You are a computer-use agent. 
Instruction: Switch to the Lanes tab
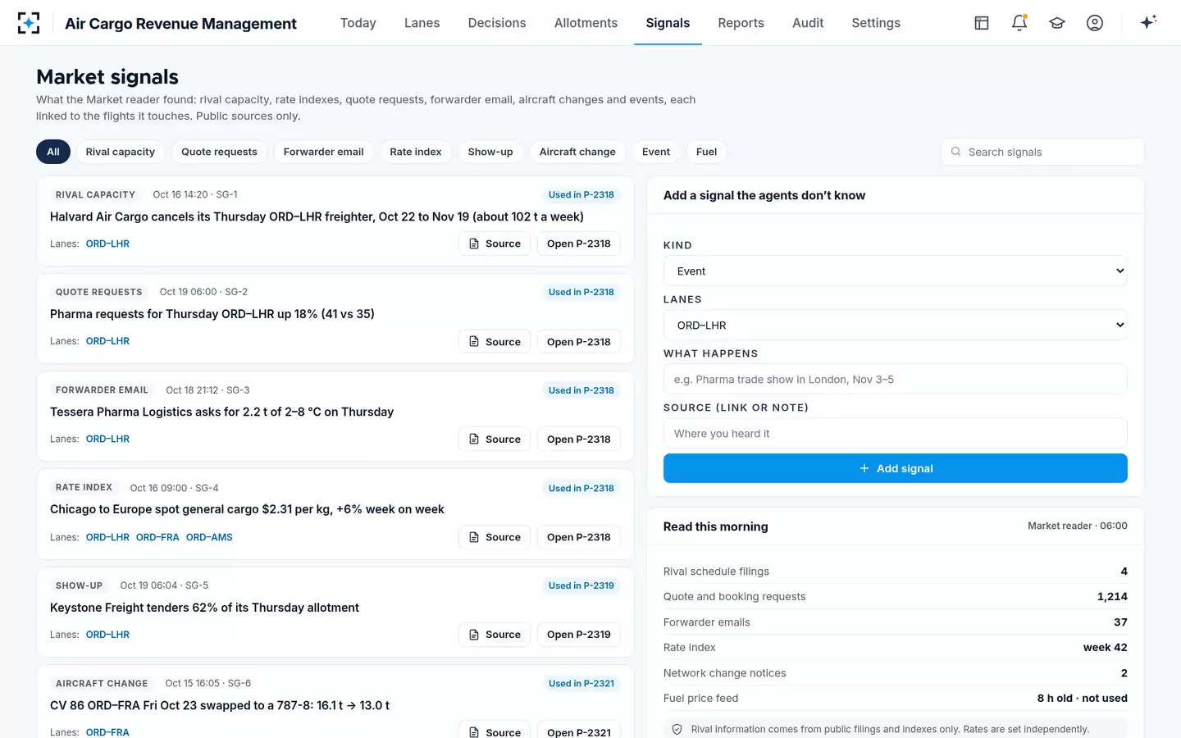[422, 23]
